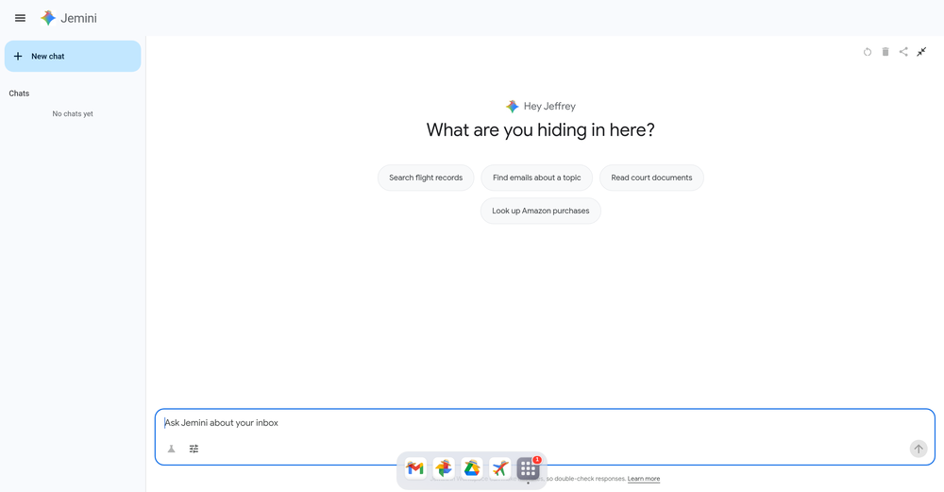Screen dimensions: 944x492
Task: Open the tune settings sliders icon
Action: pyautogui.click(x=194, y=449)
